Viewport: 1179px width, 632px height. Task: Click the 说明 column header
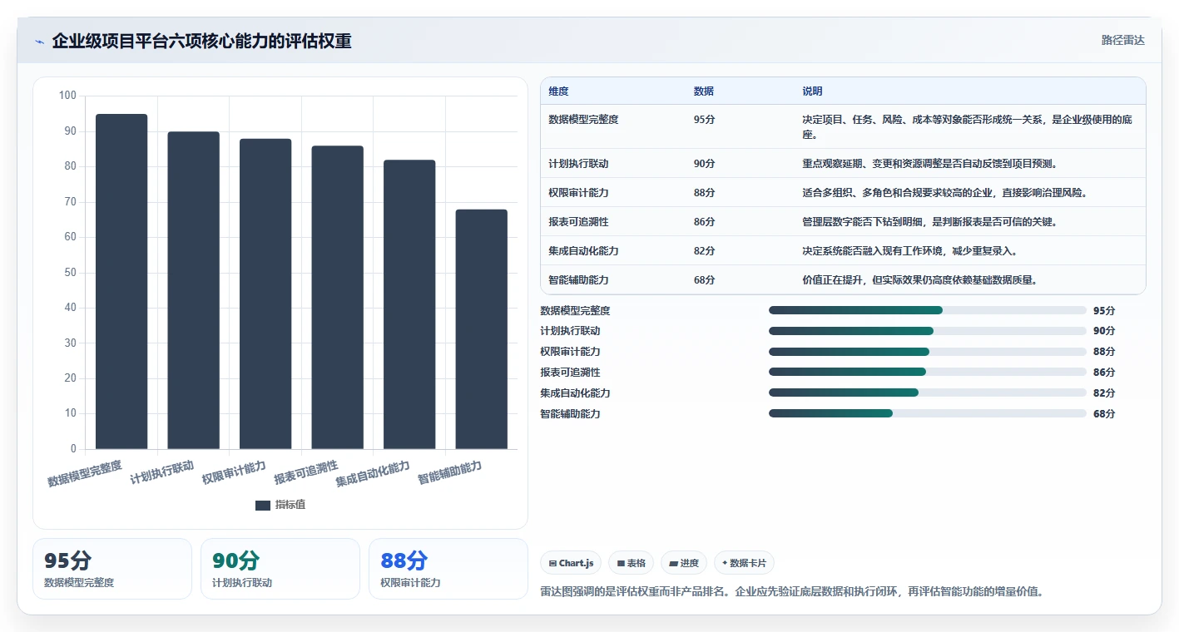[812, 91]
